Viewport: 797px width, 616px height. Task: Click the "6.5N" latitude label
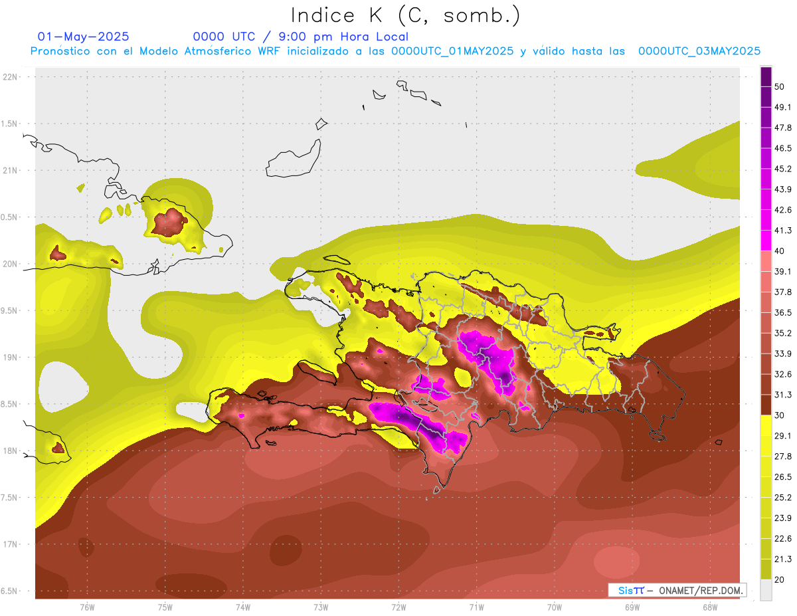10,591
